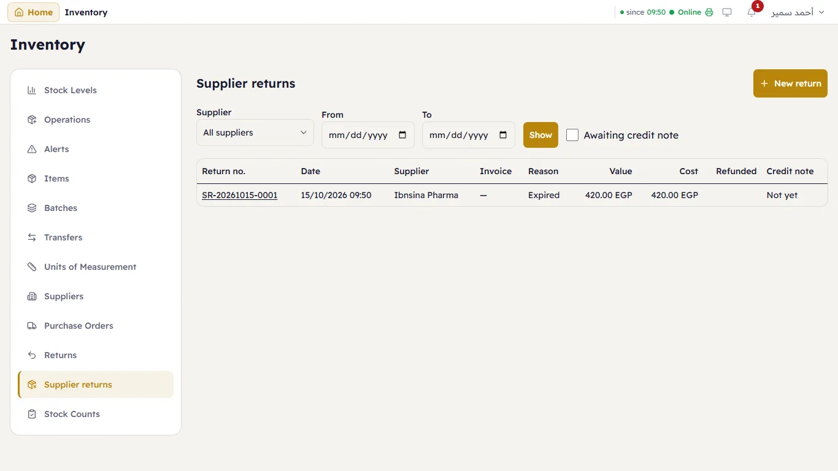Image resolution: width=838 pixels, height=471 pixels.
Task: Click the Suppliers building icon
Action: point(32,296)
